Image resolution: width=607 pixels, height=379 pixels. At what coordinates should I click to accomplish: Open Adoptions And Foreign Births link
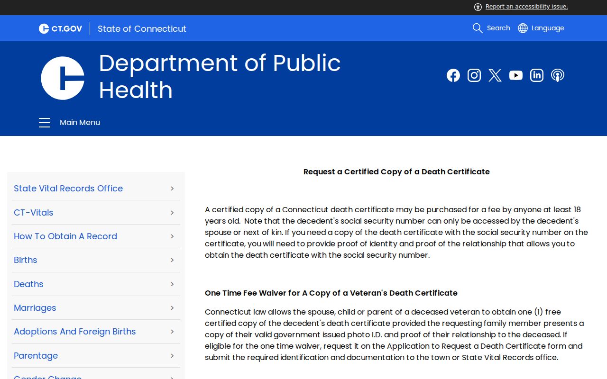[x=75, y=332]
